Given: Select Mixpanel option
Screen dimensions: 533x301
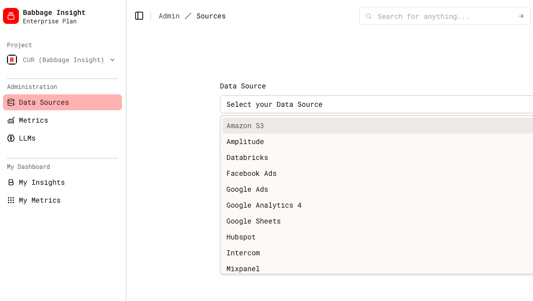Looking at the screenshot, I should [x=378, y=268].
